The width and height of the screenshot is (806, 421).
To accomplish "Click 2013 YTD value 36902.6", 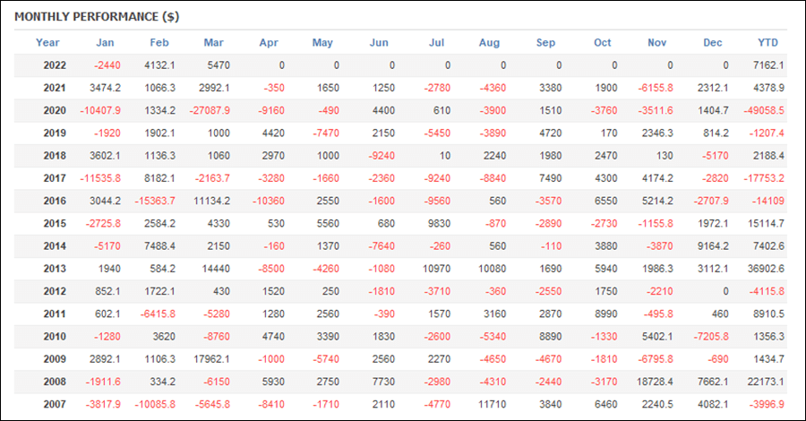I will point(766,269).
